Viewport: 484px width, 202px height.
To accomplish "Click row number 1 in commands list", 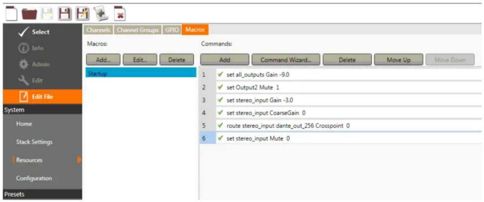I will click(208, 75).
